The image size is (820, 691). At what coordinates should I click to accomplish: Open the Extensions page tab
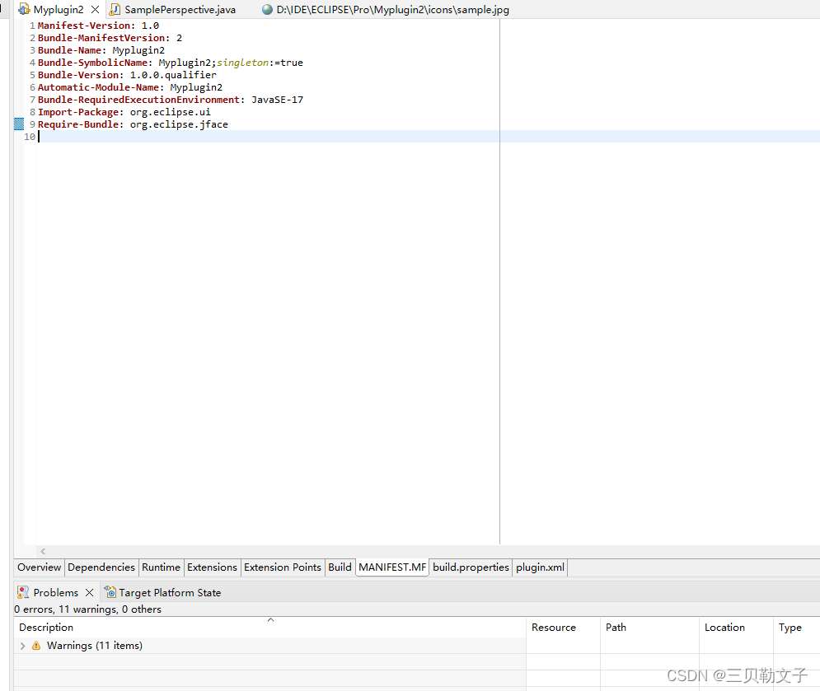[212, 567]
